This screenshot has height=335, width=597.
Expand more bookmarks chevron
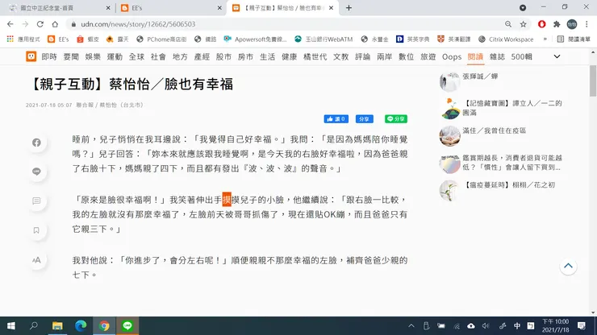coord(545,39)
